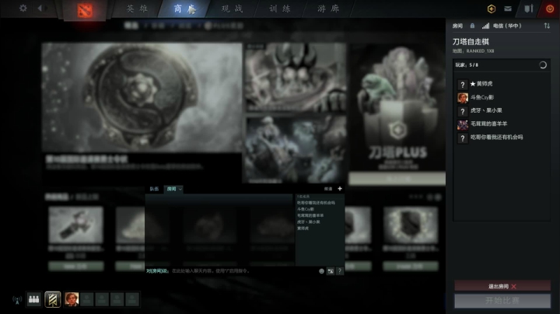The height and width of the screenshot is (314, 560).
Task: Click the avatar of 毛茸茸的喜羊羊
Action: click(x=463, y=124)
